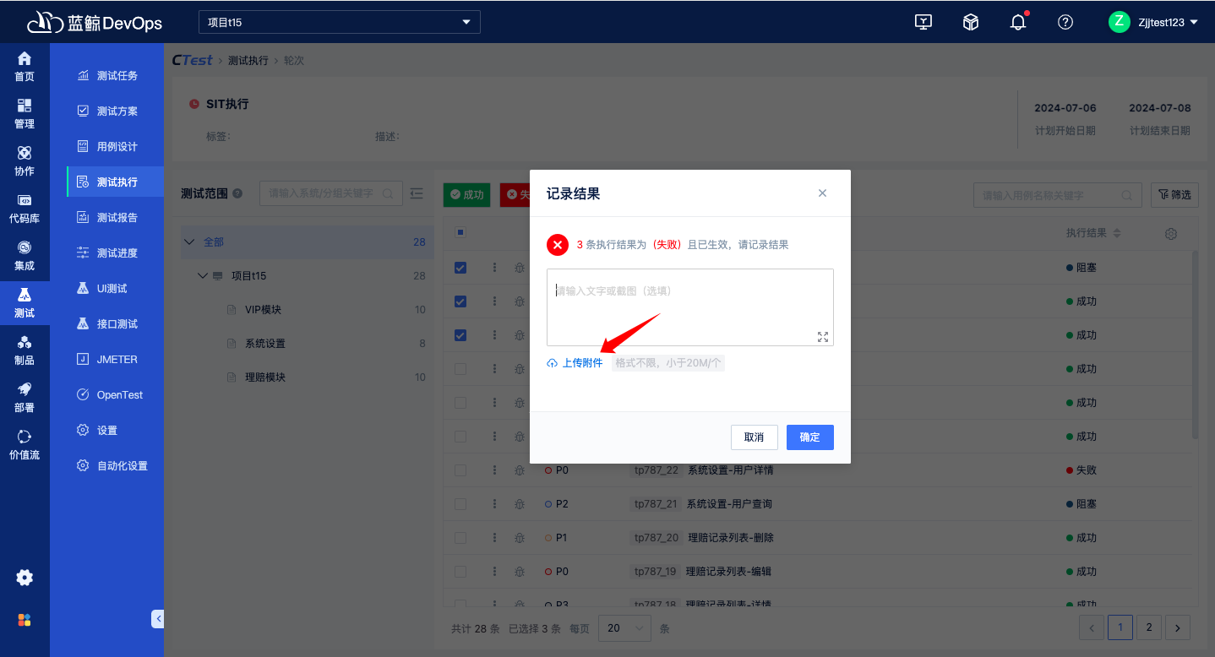Screen dimensions: 1215x657
Task: Expand the text area to fullscreen
Action: pos(823,336)
